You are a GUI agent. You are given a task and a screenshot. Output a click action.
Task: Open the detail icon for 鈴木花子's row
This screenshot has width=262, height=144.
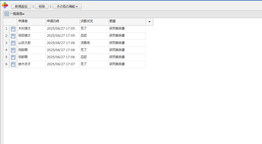tap(13, 64)
